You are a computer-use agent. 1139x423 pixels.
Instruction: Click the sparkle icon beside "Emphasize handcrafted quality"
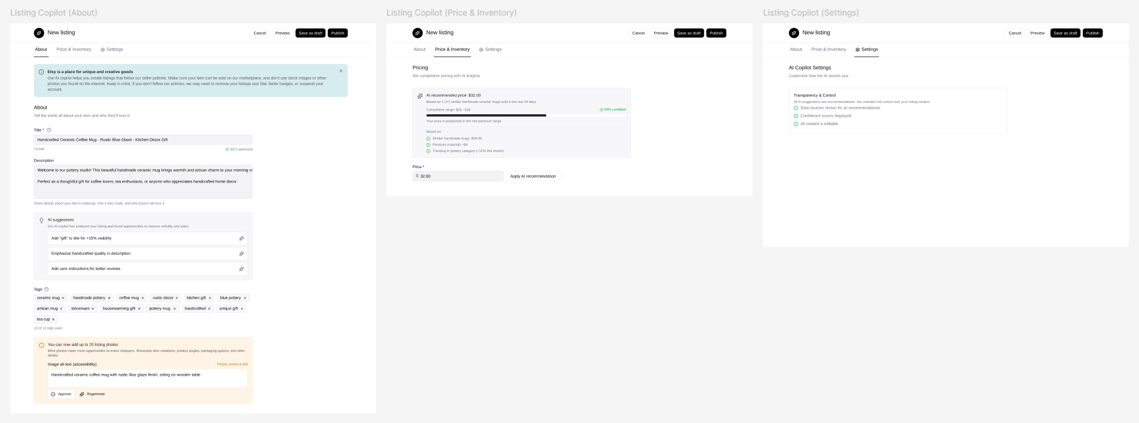(242, 253)
